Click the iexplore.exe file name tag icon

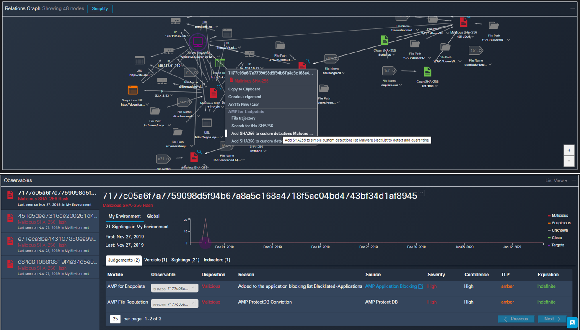(388, 71)
